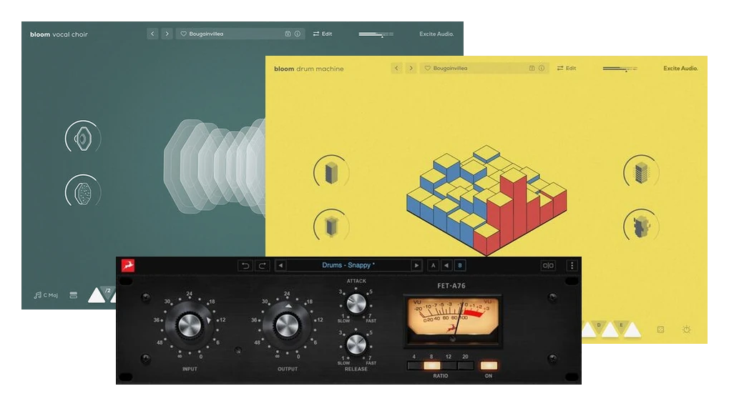The image size is (729, 406).
Task: Click the RELEASE knob on FET-A76
Action: point(356,345)
